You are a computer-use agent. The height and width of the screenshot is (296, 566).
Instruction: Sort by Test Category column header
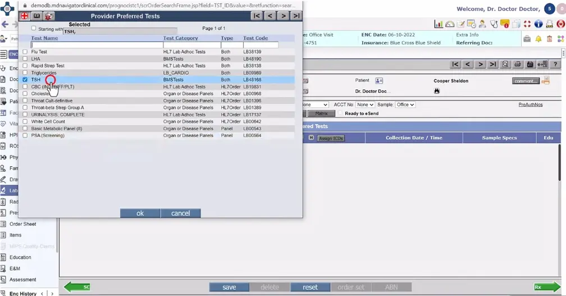tap(180, 38)
